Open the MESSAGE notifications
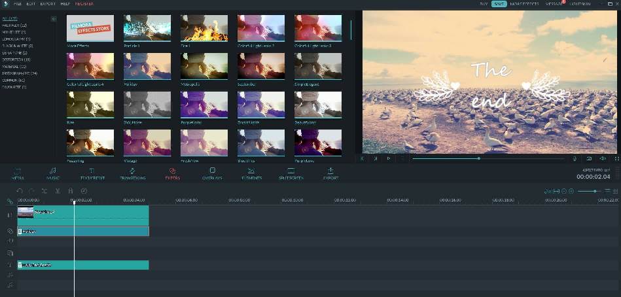The image size is (621, 297). click(554, 4)
